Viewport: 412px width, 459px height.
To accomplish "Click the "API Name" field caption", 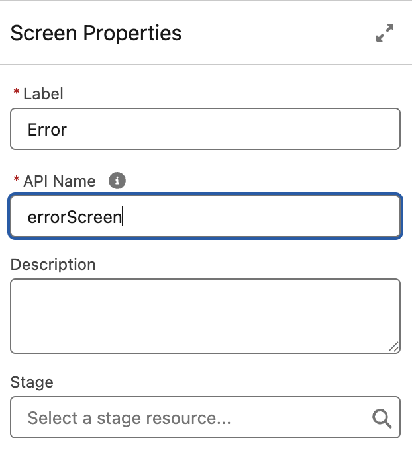I will (x=60, y=181).
